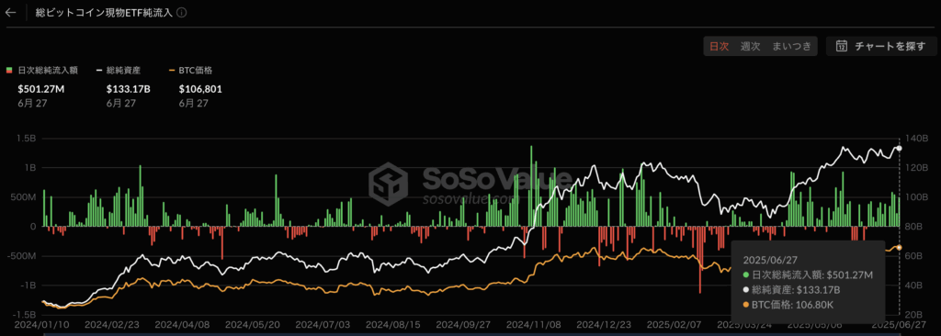The height and width of the screenshot is (336, 941).
Task: Click the orange end-point marker on BTC line
Action: click(899, 247)
